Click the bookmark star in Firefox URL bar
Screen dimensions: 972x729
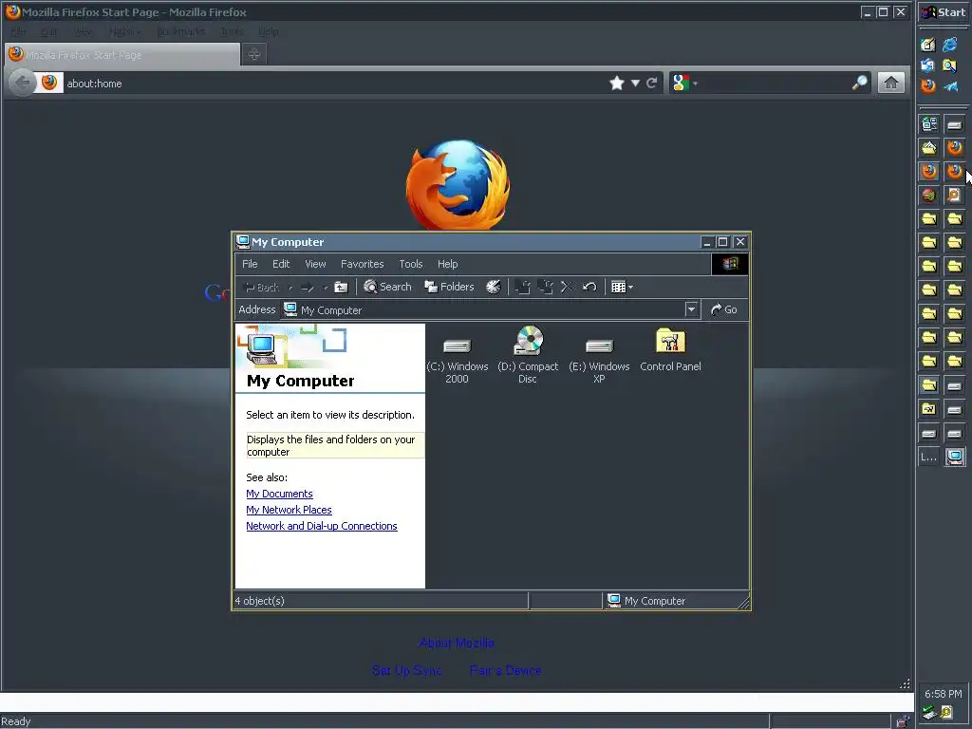point(617,84)
